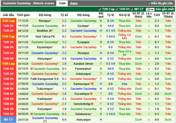Open Besiktas JK team link
This screenshot has width=176, height=123.
(x=45, y=31)
